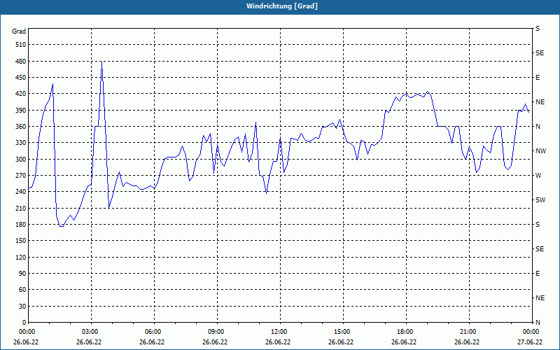Screen dimensions: 560x350
Task: Select the 18:00 time axis label
Action: tap(407, 332)
